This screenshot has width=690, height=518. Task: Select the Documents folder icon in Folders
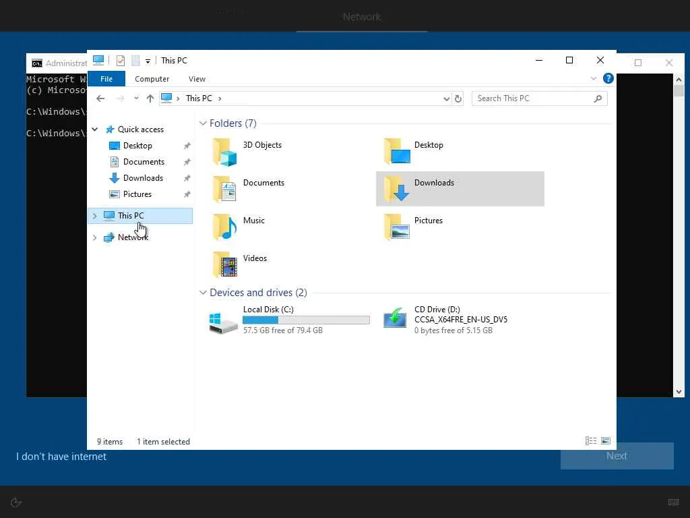coord(225,189)
